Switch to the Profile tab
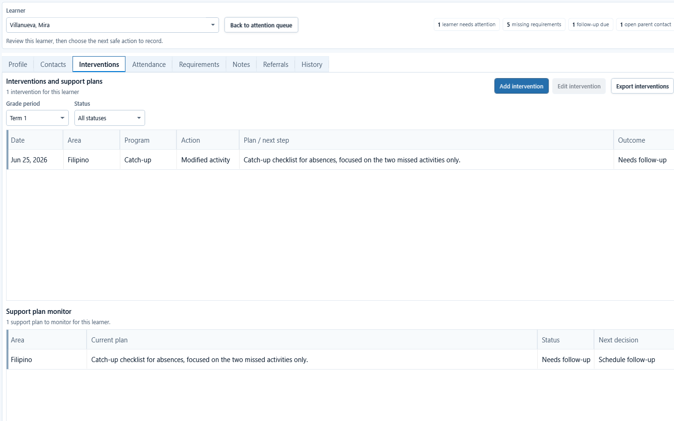 coord(18,65)
